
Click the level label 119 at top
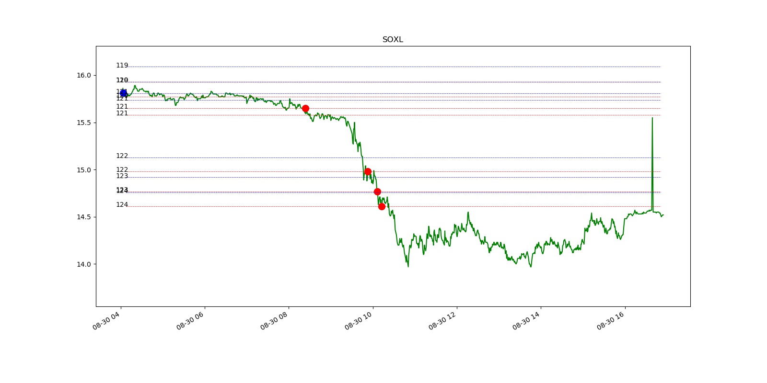122,65
